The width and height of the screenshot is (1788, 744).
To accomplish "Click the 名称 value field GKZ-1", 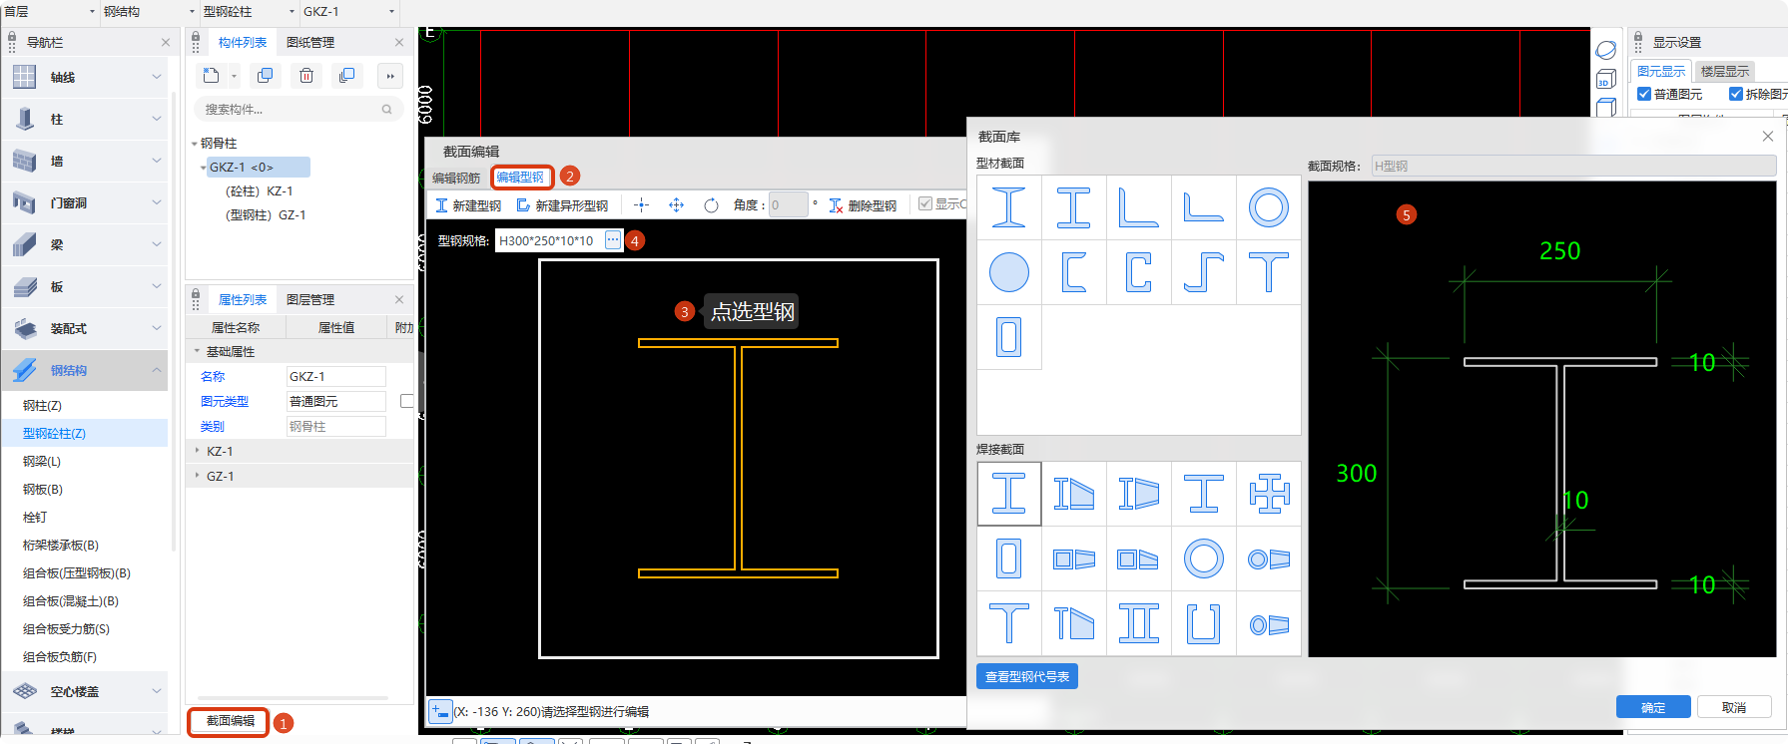I will (x=335, y=376).
